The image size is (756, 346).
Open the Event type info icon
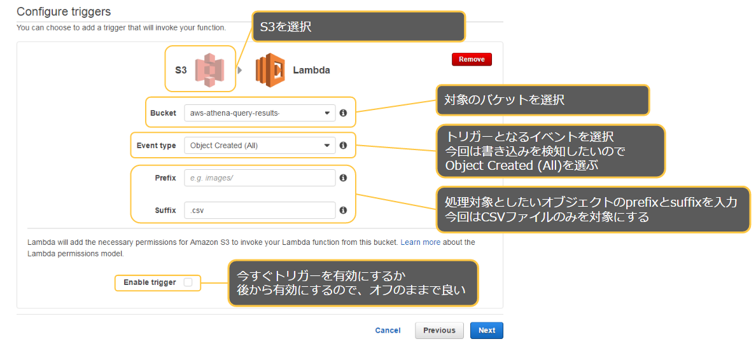343,145
